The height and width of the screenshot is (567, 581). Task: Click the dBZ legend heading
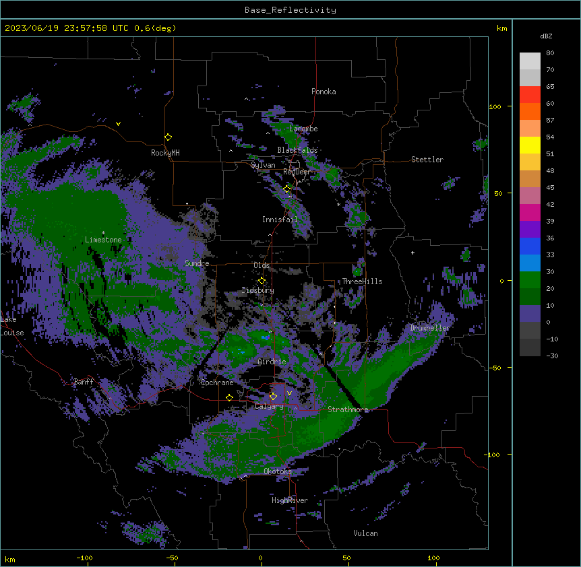[546, 36]
